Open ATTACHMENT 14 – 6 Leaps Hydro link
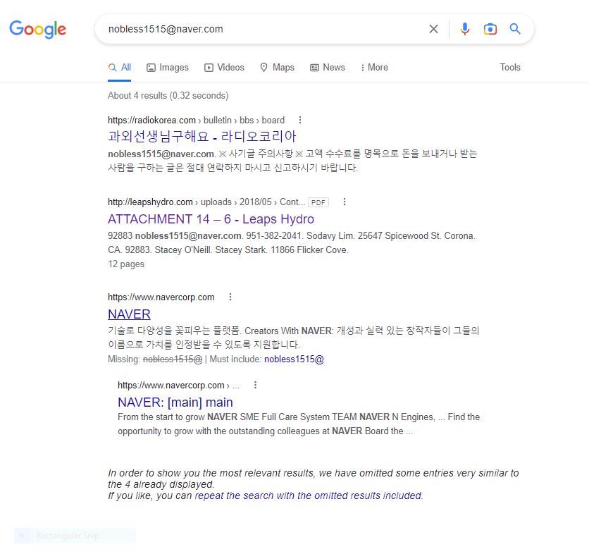The width and height of the screenshot is (589, 554). (211, 218)
